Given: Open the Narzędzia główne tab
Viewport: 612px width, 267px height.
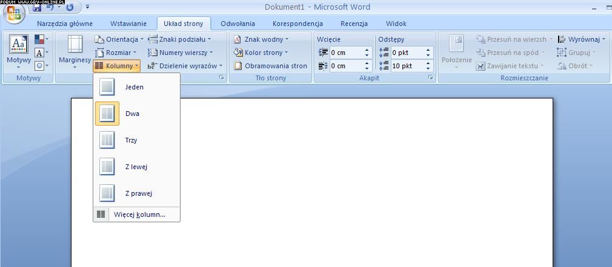Looking at the screenshot, I should pyautogui.click(x=65, y=24).
